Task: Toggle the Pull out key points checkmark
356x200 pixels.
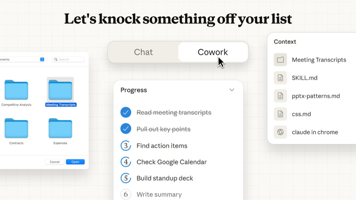Action: (126, 129)
